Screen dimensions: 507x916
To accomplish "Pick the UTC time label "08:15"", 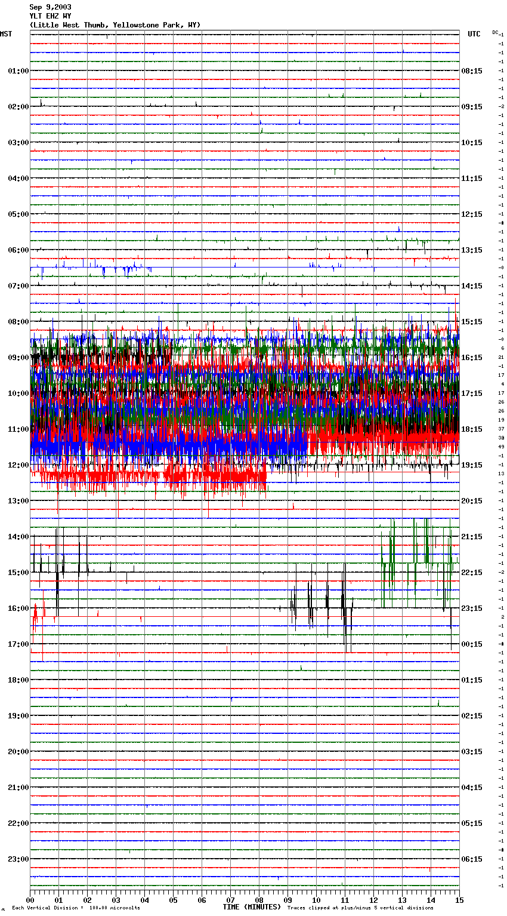I will point(472,71).
